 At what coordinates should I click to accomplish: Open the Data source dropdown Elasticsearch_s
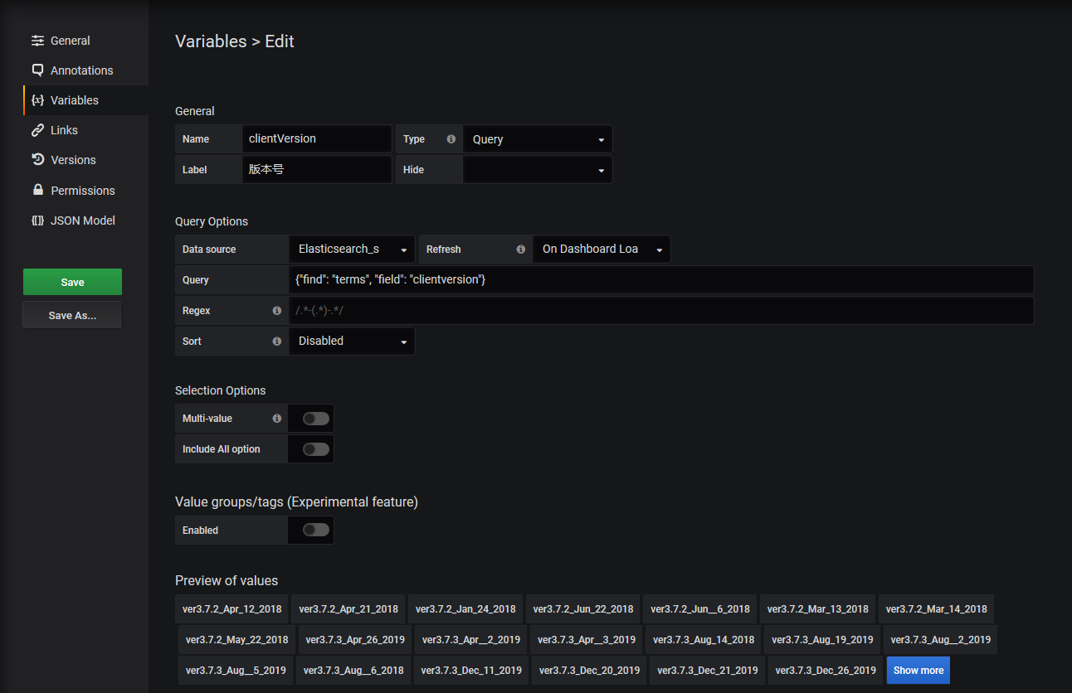tap(352, 249)
